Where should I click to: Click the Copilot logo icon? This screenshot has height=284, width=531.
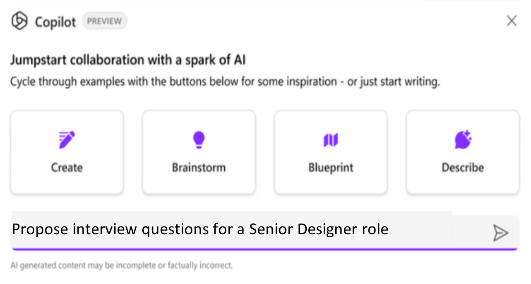click(19, 21)
